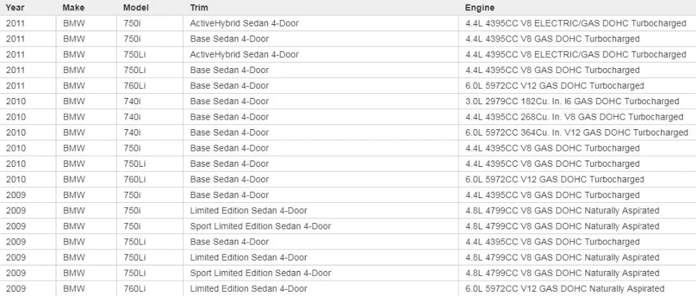Click the 4.4L 268Cu. In. V8 engine cell
Image resolution: width=696 pixels, height=296 pixels.
pos(578,117)
